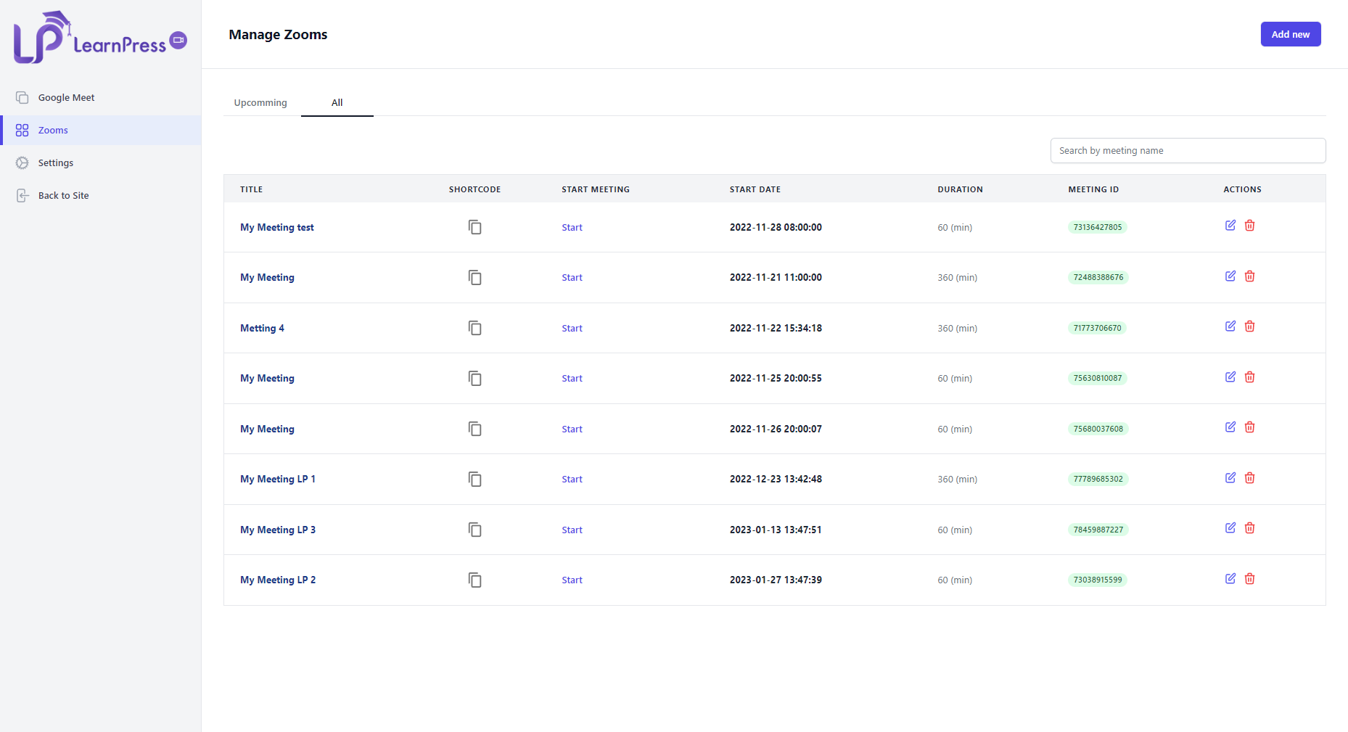The height and width of the screenshot is (732, 1348).
Task: Copy the shortcode for My Meeting LP 1
Action: [x=474, y=479]
